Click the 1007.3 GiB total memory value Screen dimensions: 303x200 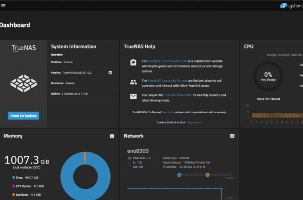27,160
